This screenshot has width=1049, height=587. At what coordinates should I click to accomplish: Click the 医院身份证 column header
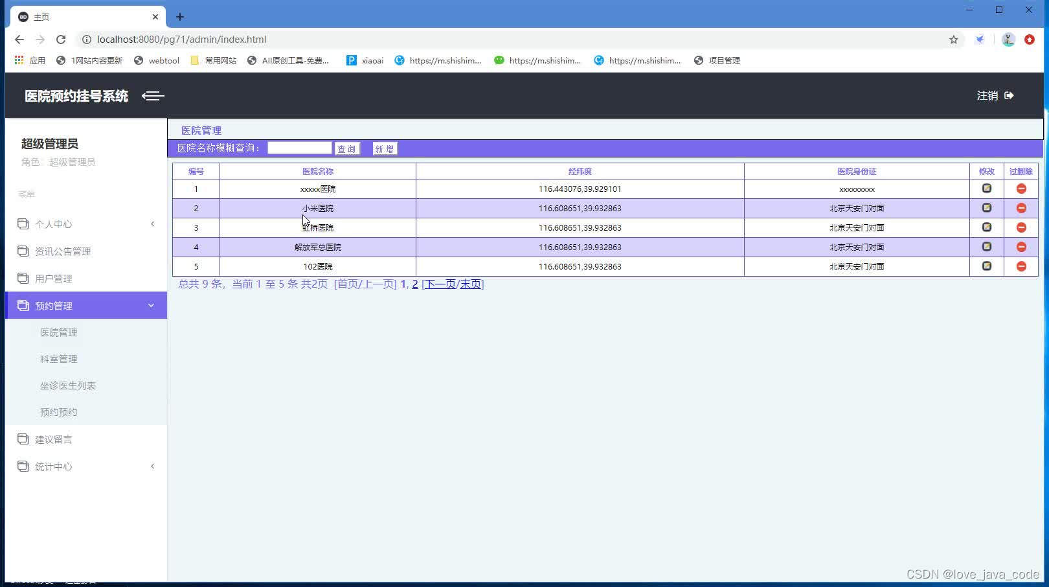click(857, 171)
